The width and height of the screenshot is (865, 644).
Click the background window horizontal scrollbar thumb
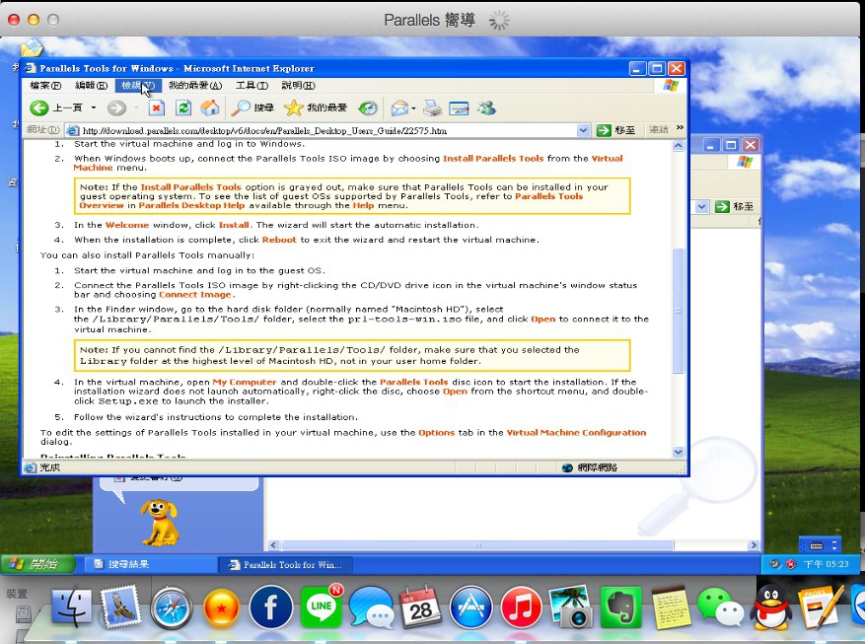(x=477, y=545)
